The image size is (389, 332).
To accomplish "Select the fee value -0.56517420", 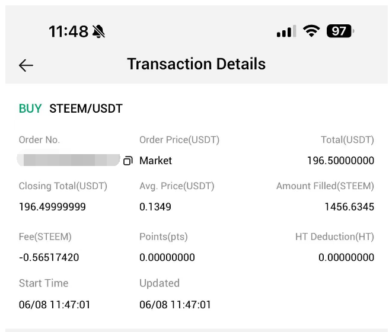I will pos(49,257).
